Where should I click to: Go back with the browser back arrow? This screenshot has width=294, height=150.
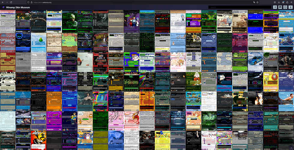[x=3, y=2]
